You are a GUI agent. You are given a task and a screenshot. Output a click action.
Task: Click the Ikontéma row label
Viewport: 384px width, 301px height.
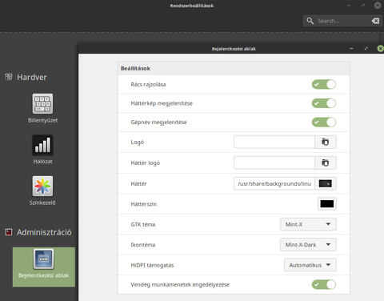(143, 245)
